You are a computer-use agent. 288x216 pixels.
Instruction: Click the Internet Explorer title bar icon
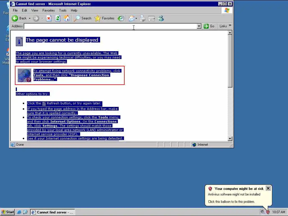click(13, 4)
